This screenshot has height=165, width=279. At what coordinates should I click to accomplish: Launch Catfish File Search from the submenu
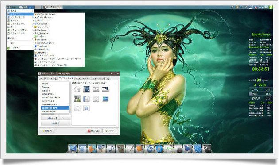pyautogui.click(x=59, y=14)
